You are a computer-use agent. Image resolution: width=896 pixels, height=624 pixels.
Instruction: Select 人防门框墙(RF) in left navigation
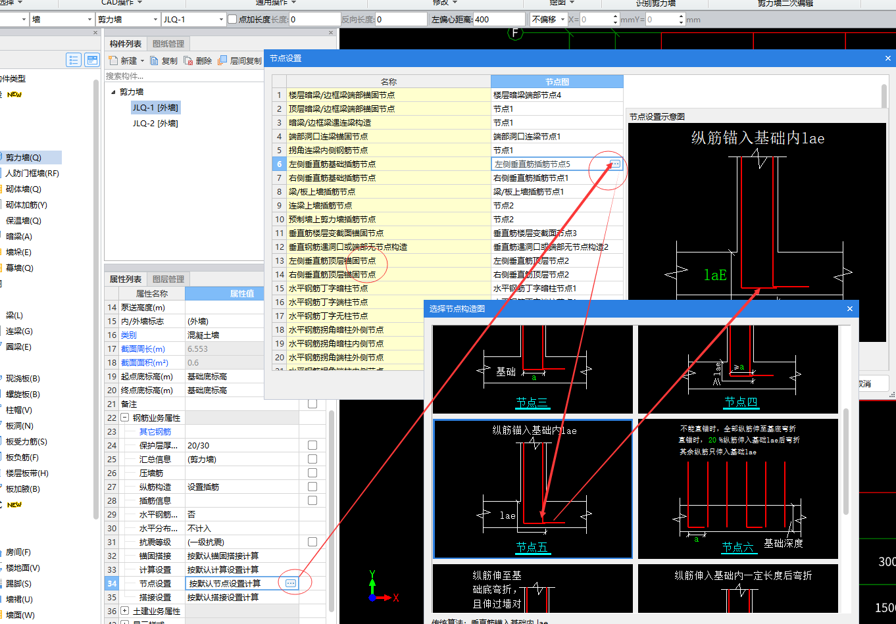point(32,173)
